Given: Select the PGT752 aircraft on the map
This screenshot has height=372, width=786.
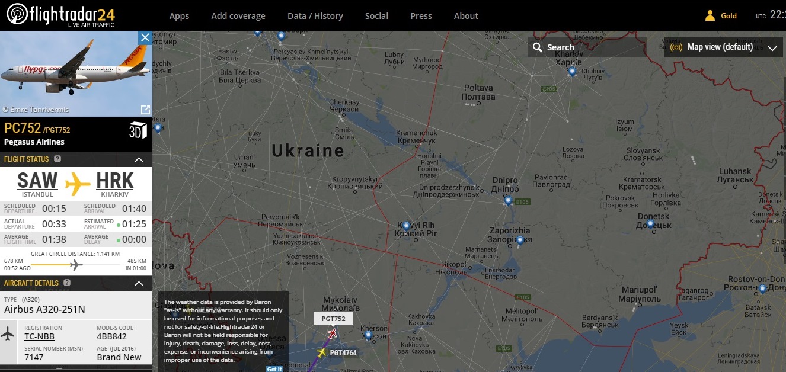Looking at the screenshot, I should [x=332, y=333].
